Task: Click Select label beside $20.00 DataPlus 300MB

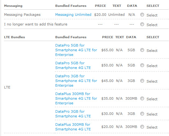Action: (x=152, y=127)
